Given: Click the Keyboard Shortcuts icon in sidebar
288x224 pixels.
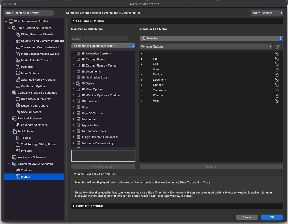Looking at the screenshot, I should [x=18, y=125].
